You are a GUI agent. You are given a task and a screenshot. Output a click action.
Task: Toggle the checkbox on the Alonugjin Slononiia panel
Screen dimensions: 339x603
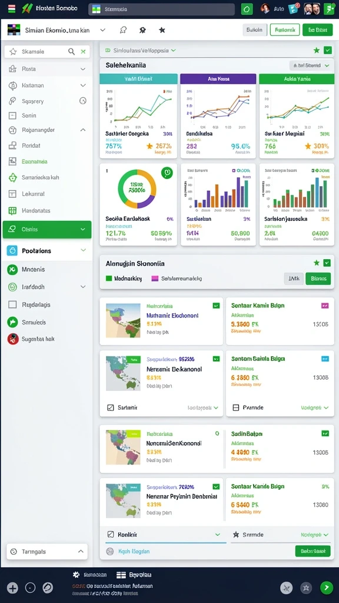(x=327, y=263)
